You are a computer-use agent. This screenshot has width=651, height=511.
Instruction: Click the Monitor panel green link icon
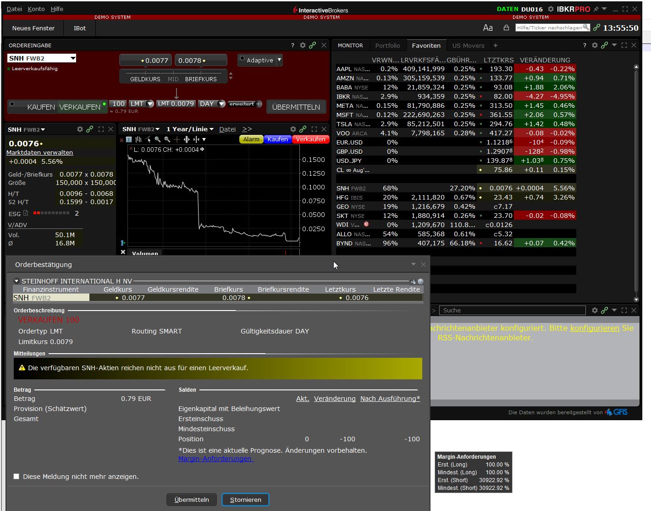click(x=605, y=45)
